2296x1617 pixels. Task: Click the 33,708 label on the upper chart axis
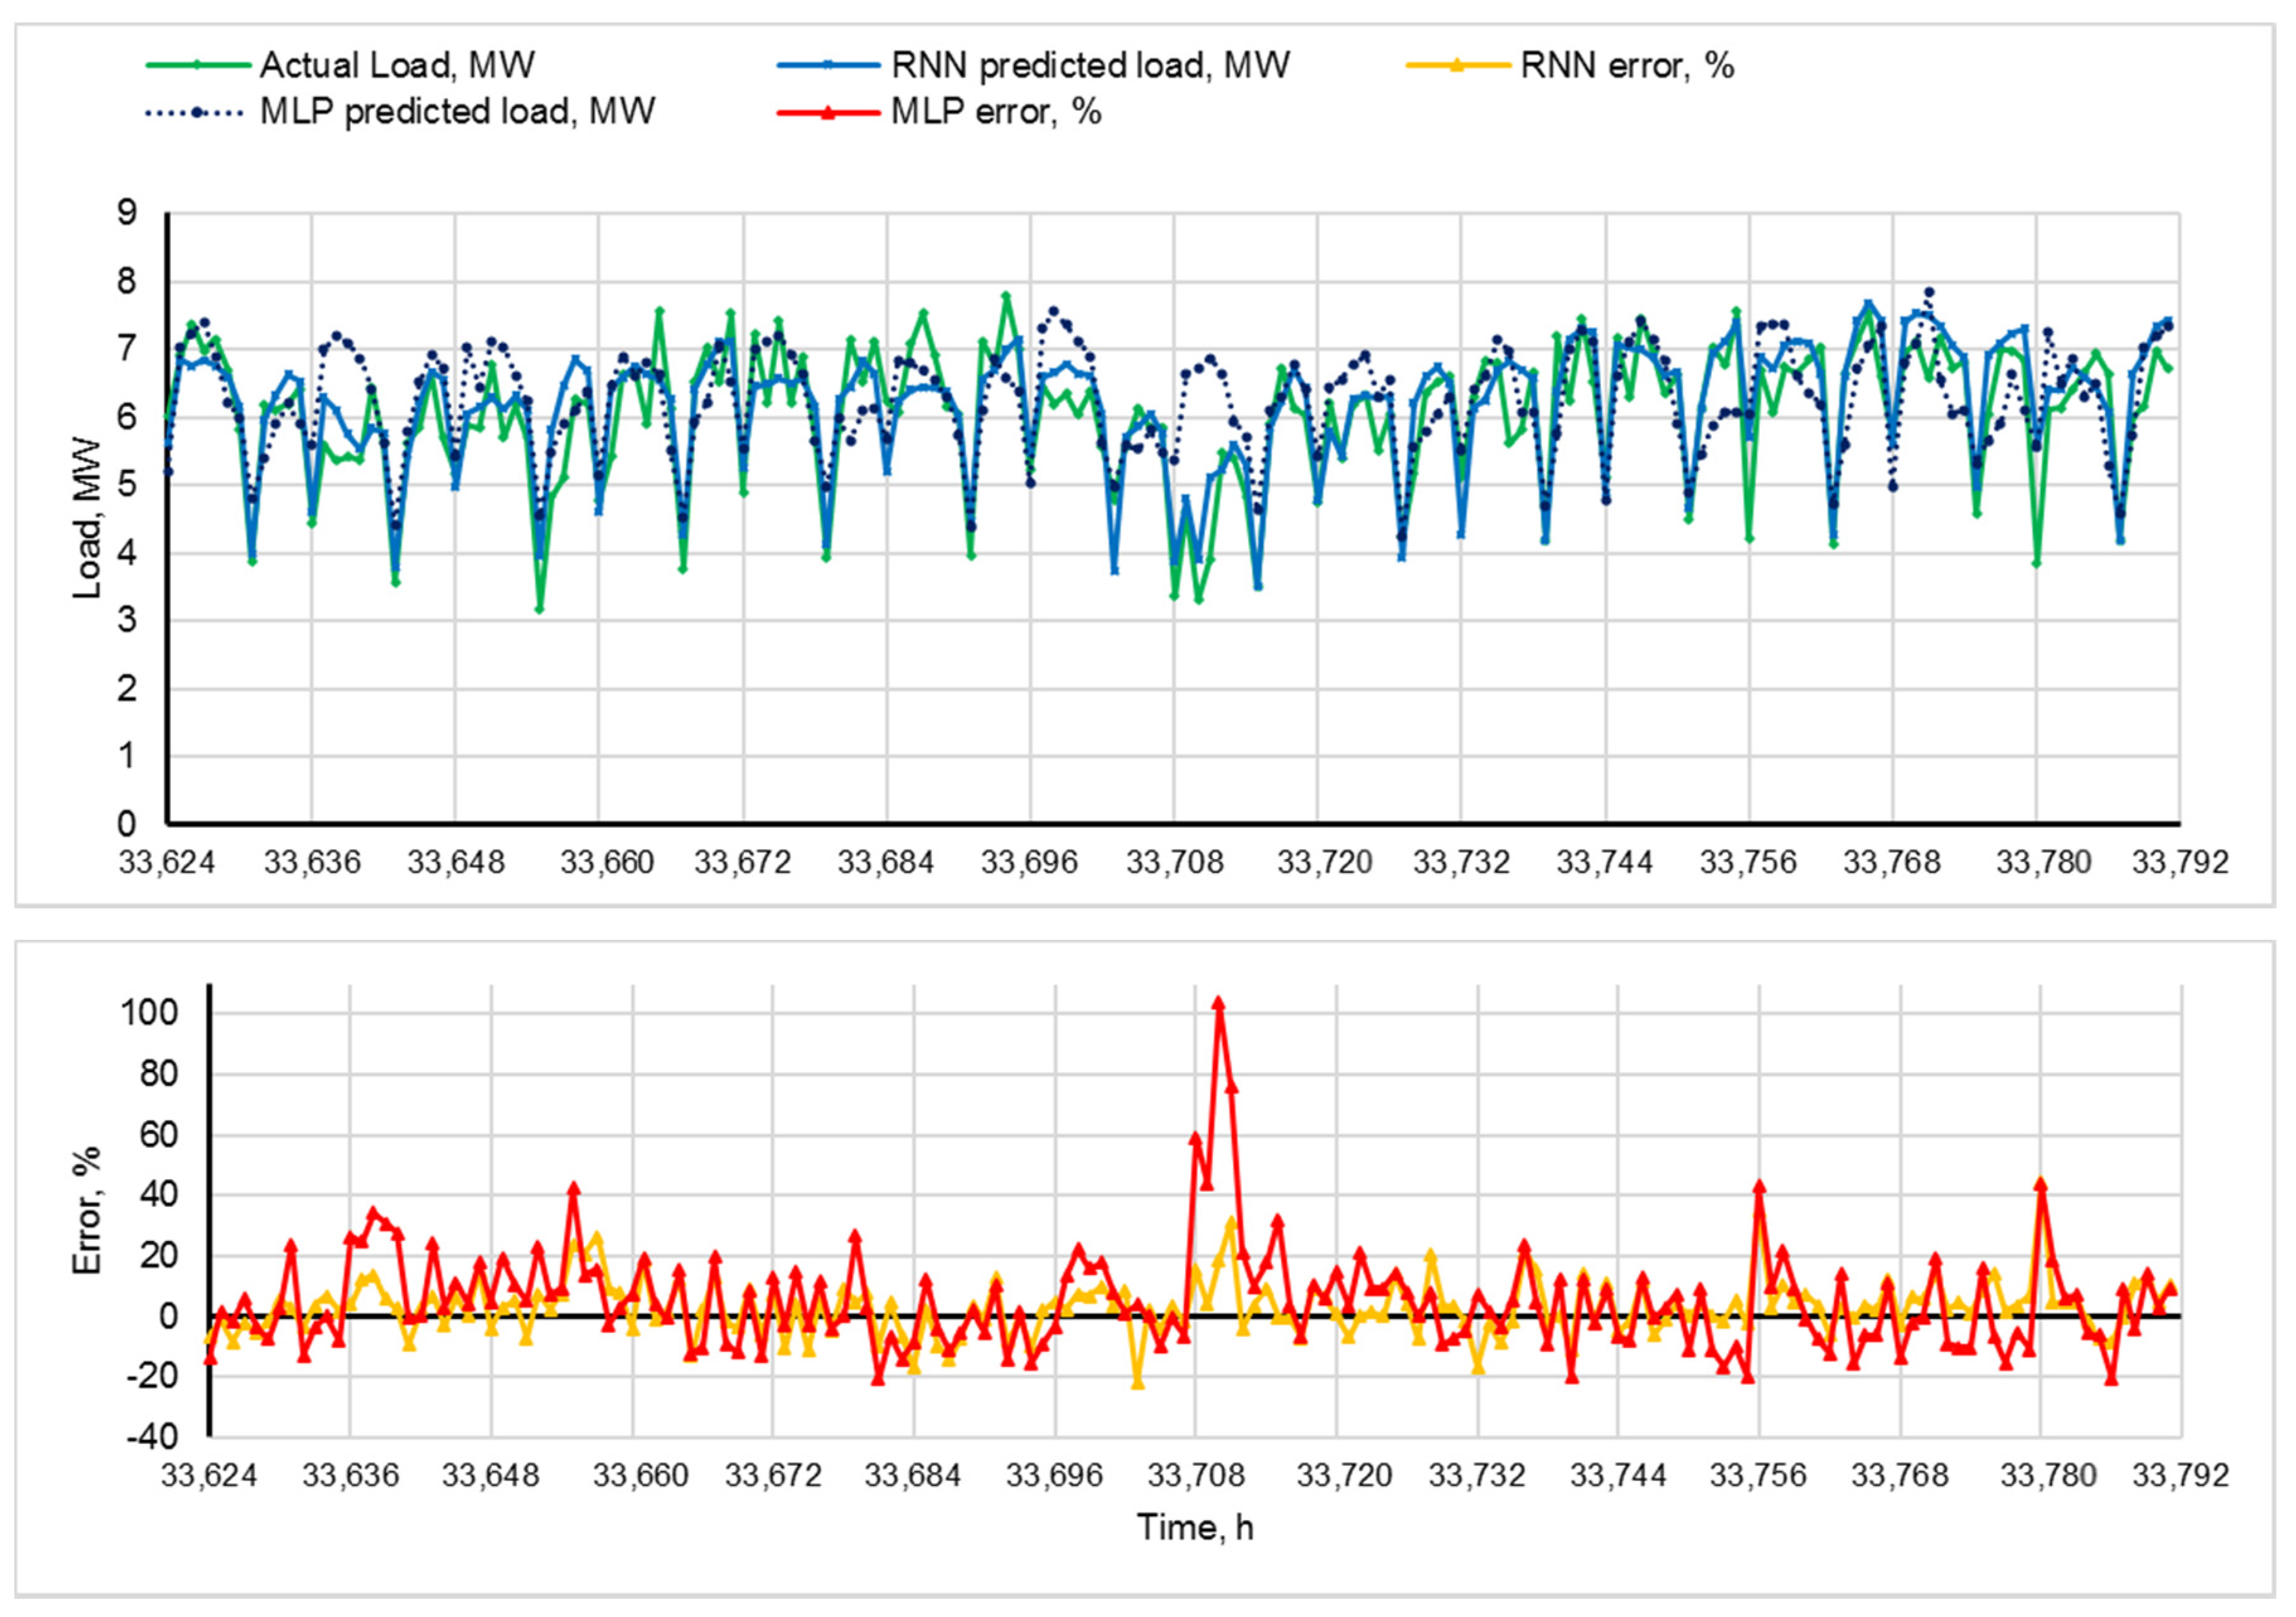point(1174,862)
